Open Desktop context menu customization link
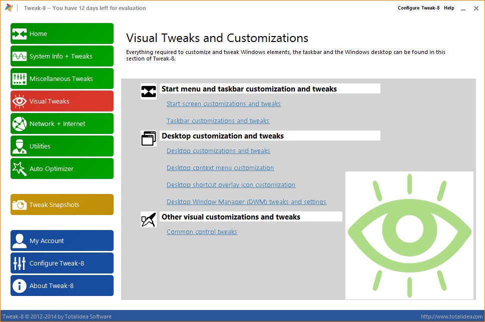 coord(220,168)
